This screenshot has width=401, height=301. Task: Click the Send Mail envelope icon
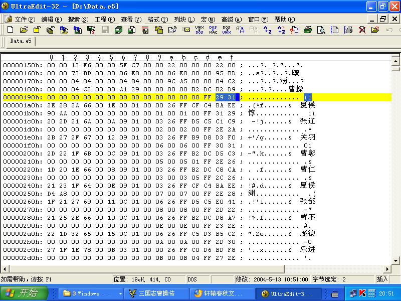(x=186, y=30)
